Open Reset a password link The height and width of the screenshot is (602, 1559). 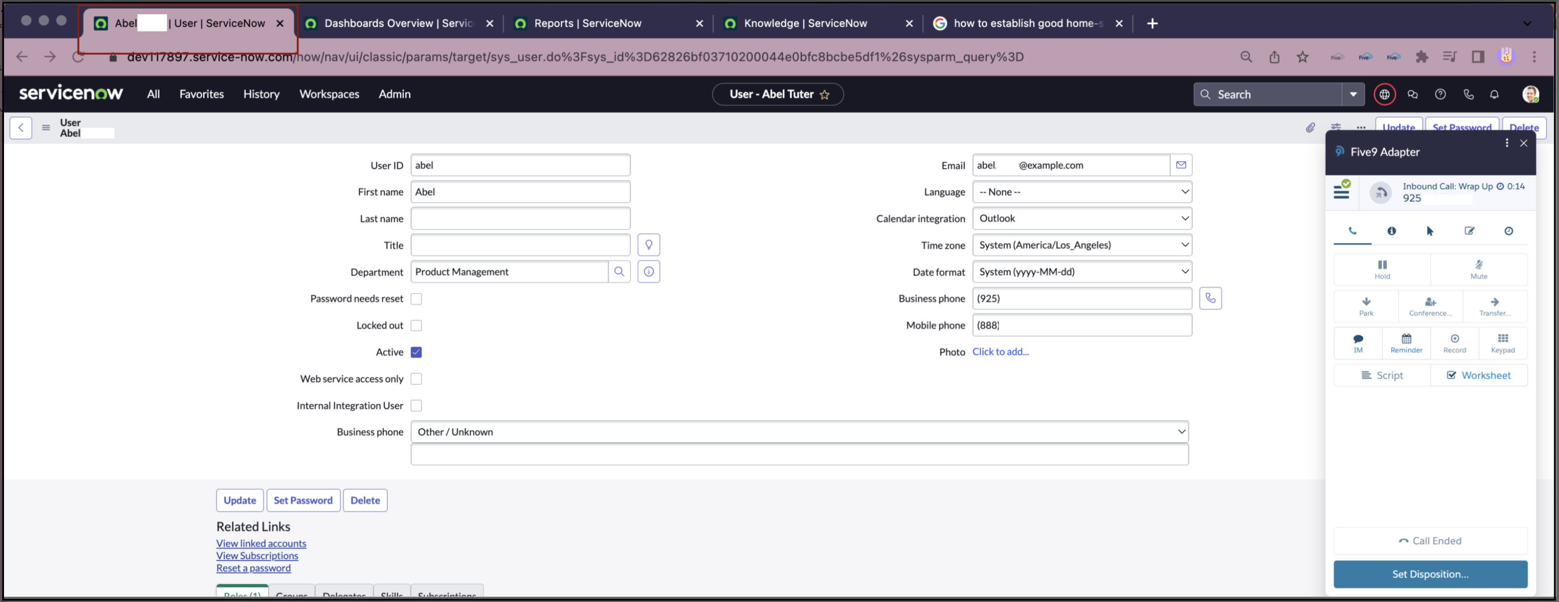(x=254, y=568)
